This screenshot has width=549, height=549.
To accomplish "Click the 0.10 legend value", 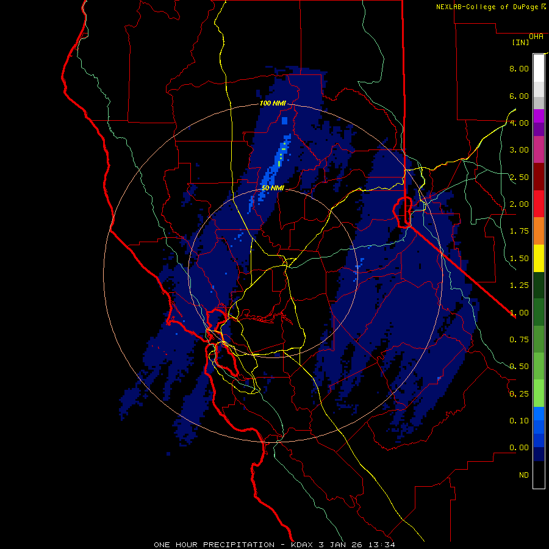I will pos(519,421).
